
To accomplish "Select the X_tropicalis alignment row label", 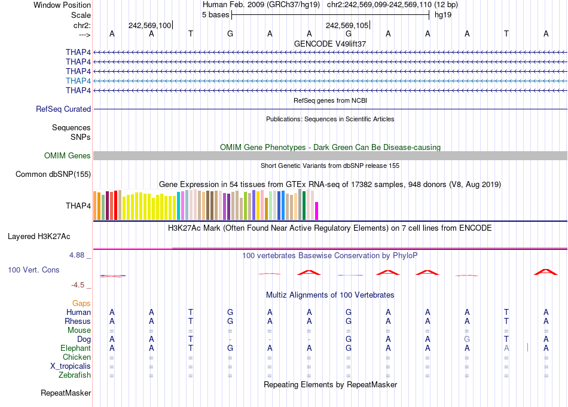I will click(71, 366).
